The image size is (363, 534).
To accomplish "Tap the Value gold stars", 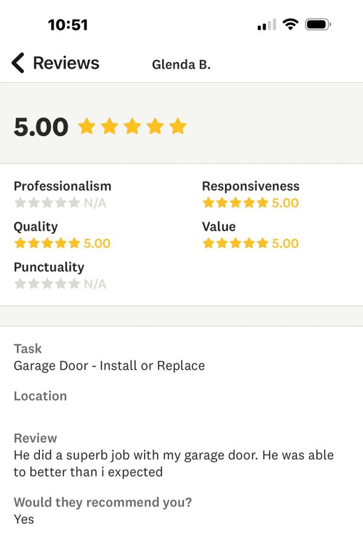I will [235, 243].
